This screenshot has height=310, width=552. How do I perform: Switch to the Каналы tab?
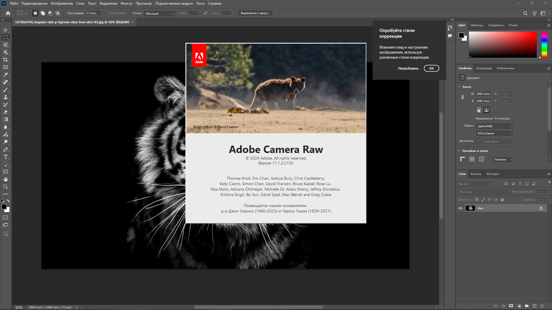[476, 174]
